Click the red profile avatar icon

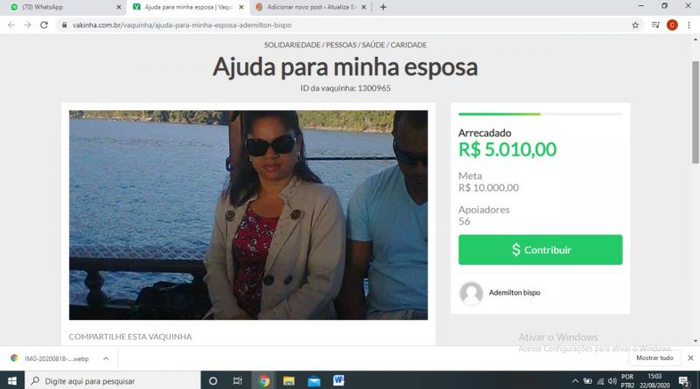tap(672, 25)
